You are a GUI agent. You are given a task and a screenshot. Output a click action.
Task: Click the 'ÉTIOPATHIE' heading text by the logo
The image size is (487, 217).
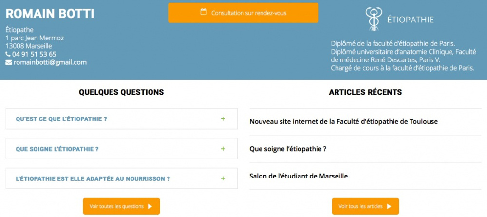410,20
